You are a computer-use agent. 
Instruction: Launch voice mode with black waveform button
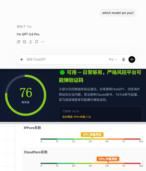pos(132,60)
